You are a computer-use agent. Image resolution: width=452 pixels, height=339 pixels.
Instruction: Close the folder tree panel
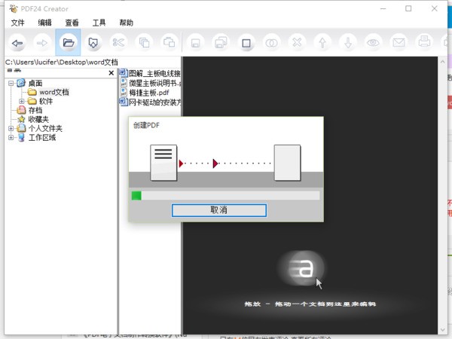(111, 73)
